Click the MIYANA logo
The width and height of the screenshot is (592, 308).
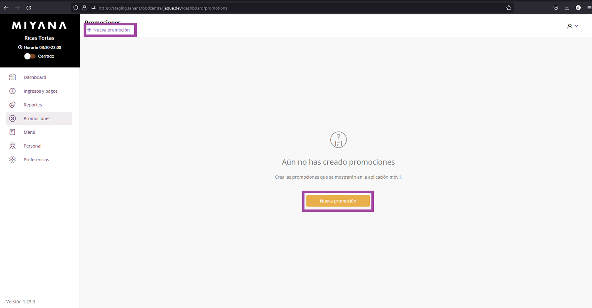pos(39,26)
